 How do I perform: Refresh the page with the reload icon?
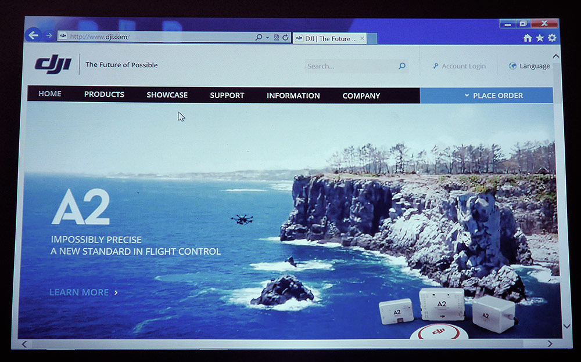point(285,37)
